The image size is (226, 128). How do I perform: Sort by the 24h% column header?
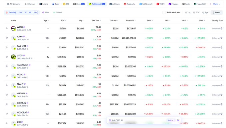click(202, 21)
